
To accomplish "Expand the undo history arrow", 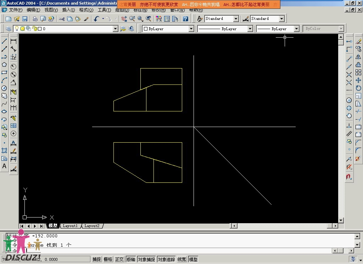I will [103, 19].
